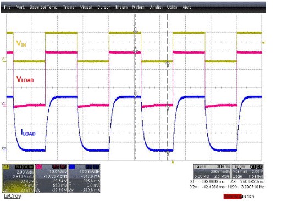Click the 1/ΔX= frequency readout in Hz

[245, 187]
